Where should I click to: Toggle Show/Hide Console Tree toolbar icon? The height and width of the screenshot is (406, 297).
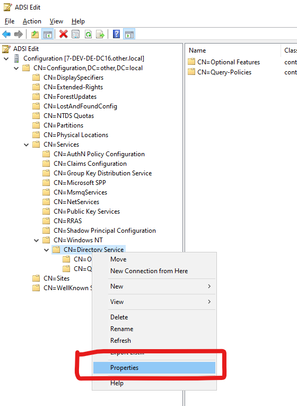point(48,34)
